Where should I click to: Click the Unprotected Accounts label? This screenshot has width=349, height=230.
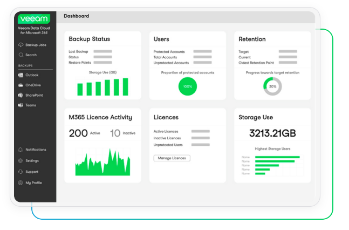[x=171, y=63]
